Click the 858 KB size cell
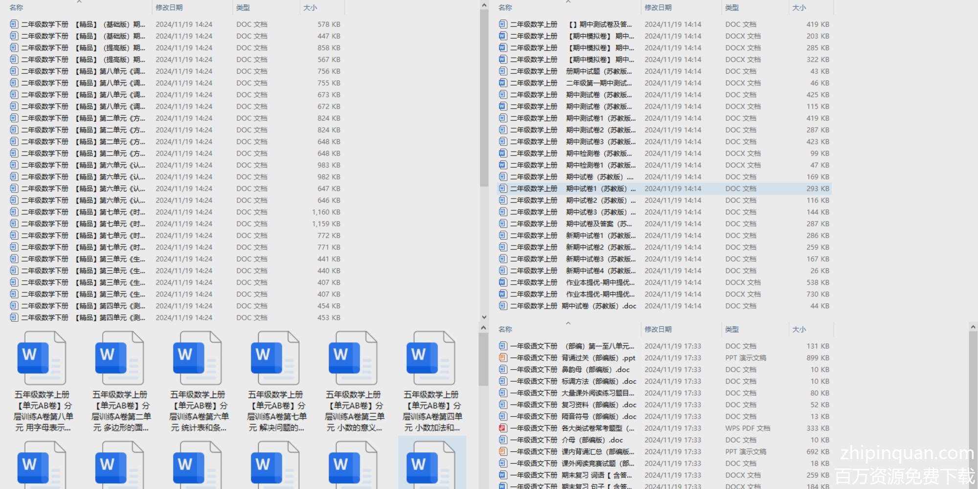 pos(329,48)
